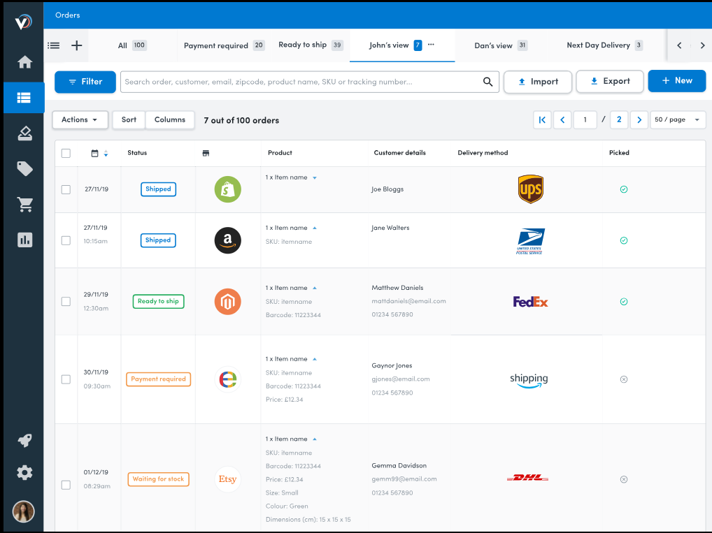Jump to first page
712x533 pixels.
pyautogui.click(x=542, y=119)
